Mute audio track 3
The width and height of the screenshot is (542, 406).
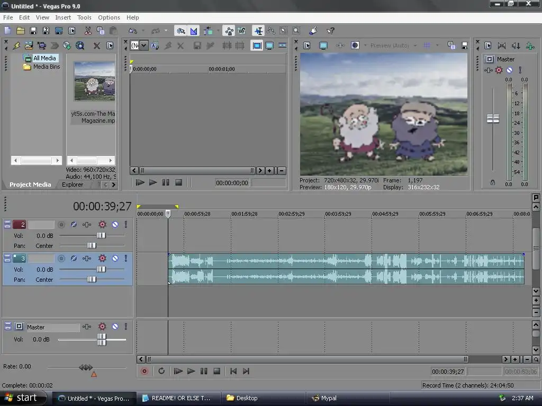115,258
